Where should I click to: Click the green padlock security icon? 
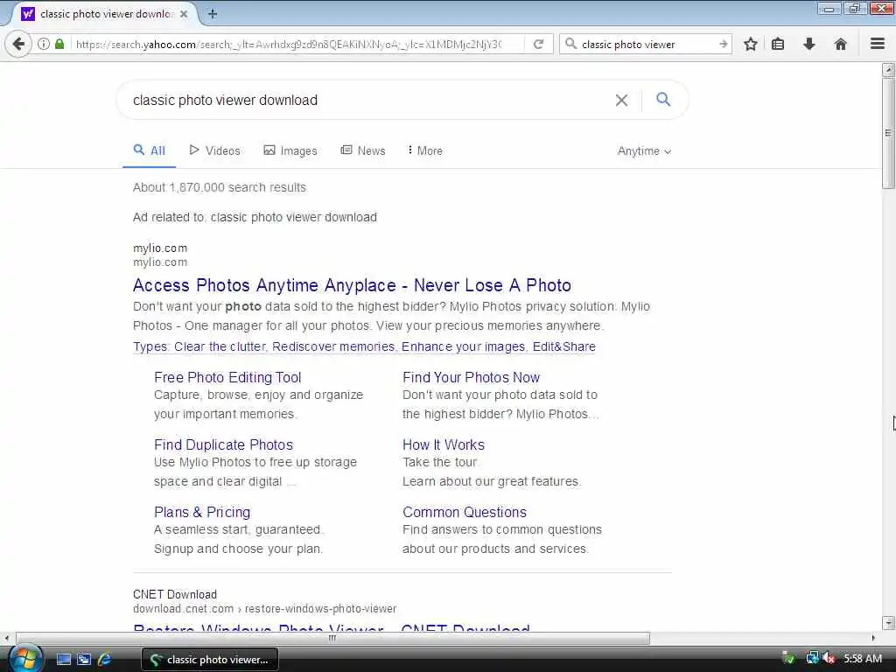(x=59, y=44)
